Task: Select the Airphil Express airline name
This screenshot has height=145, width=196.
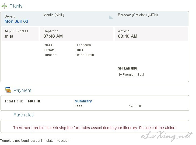Action: (x=16, y=31)
